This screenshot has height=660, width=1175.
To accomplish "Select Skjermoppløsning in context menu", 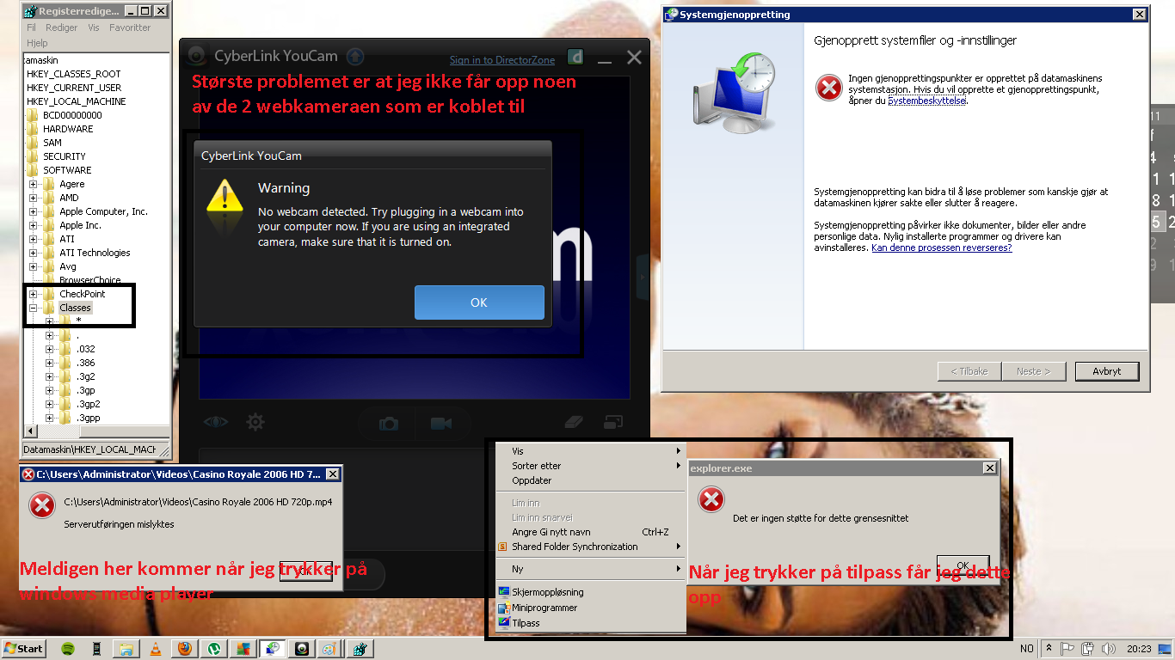I will [x=591, y=592].
